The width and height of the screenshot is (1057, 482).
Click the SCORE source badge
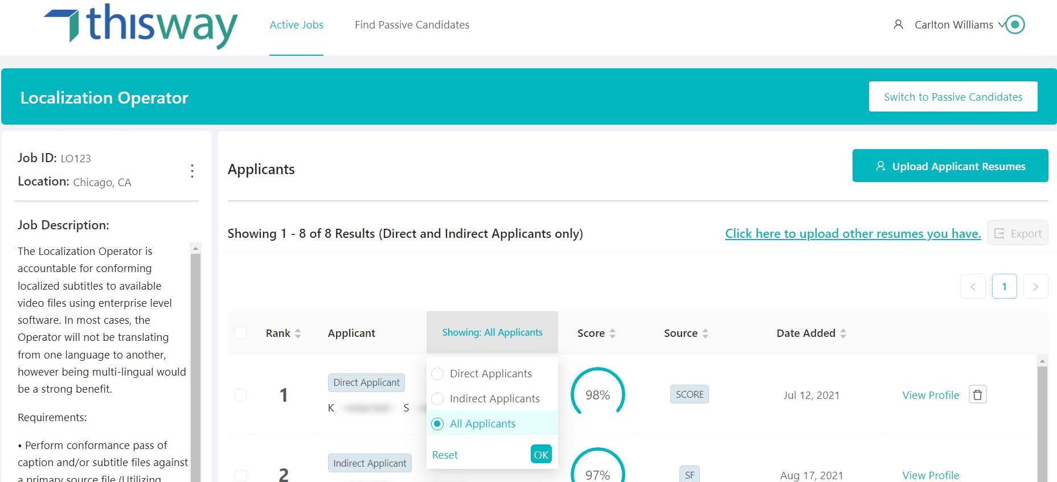coord(690,394)
